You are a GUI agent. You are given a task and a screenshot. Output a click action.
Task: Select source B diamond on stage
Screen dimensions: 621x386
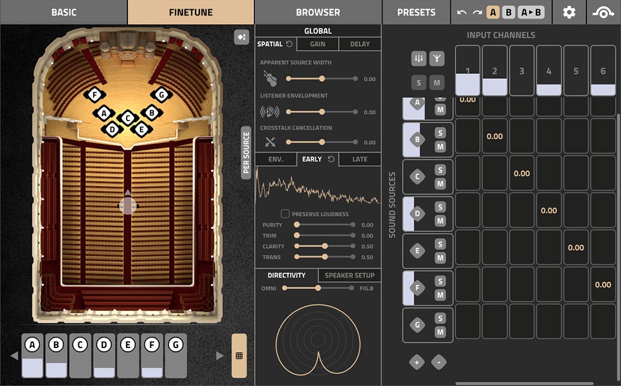click(152, 113)
